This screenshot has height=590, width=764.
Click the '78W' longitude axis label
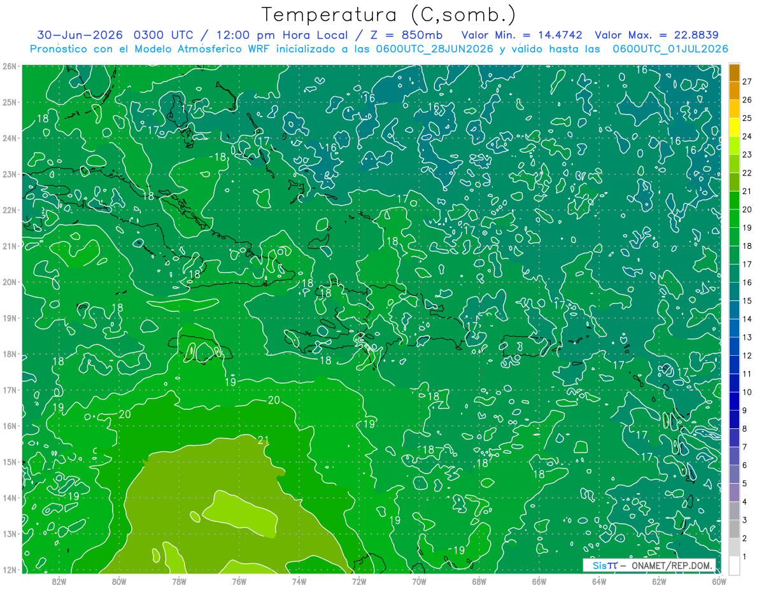pos(179,581)
